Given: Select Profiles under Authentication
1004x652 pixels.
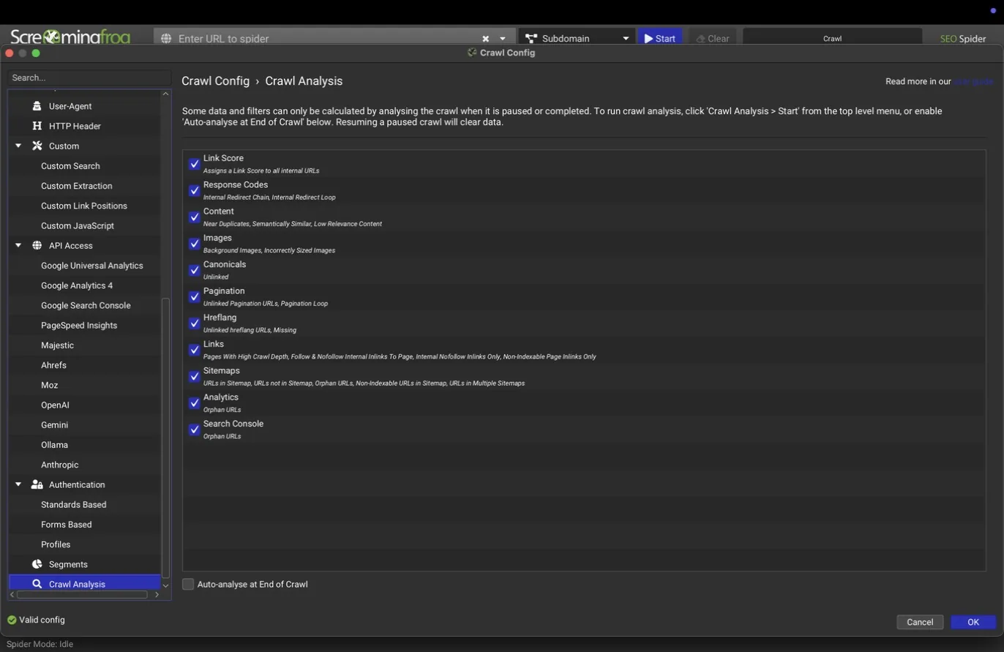Looking at the screenshot, I should click(x=56, y=544).
